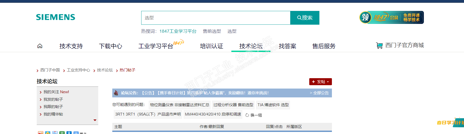Go to 技术论坛 breadcrumb link
This screenshot has width=464, height=134.
click(105, 70)
